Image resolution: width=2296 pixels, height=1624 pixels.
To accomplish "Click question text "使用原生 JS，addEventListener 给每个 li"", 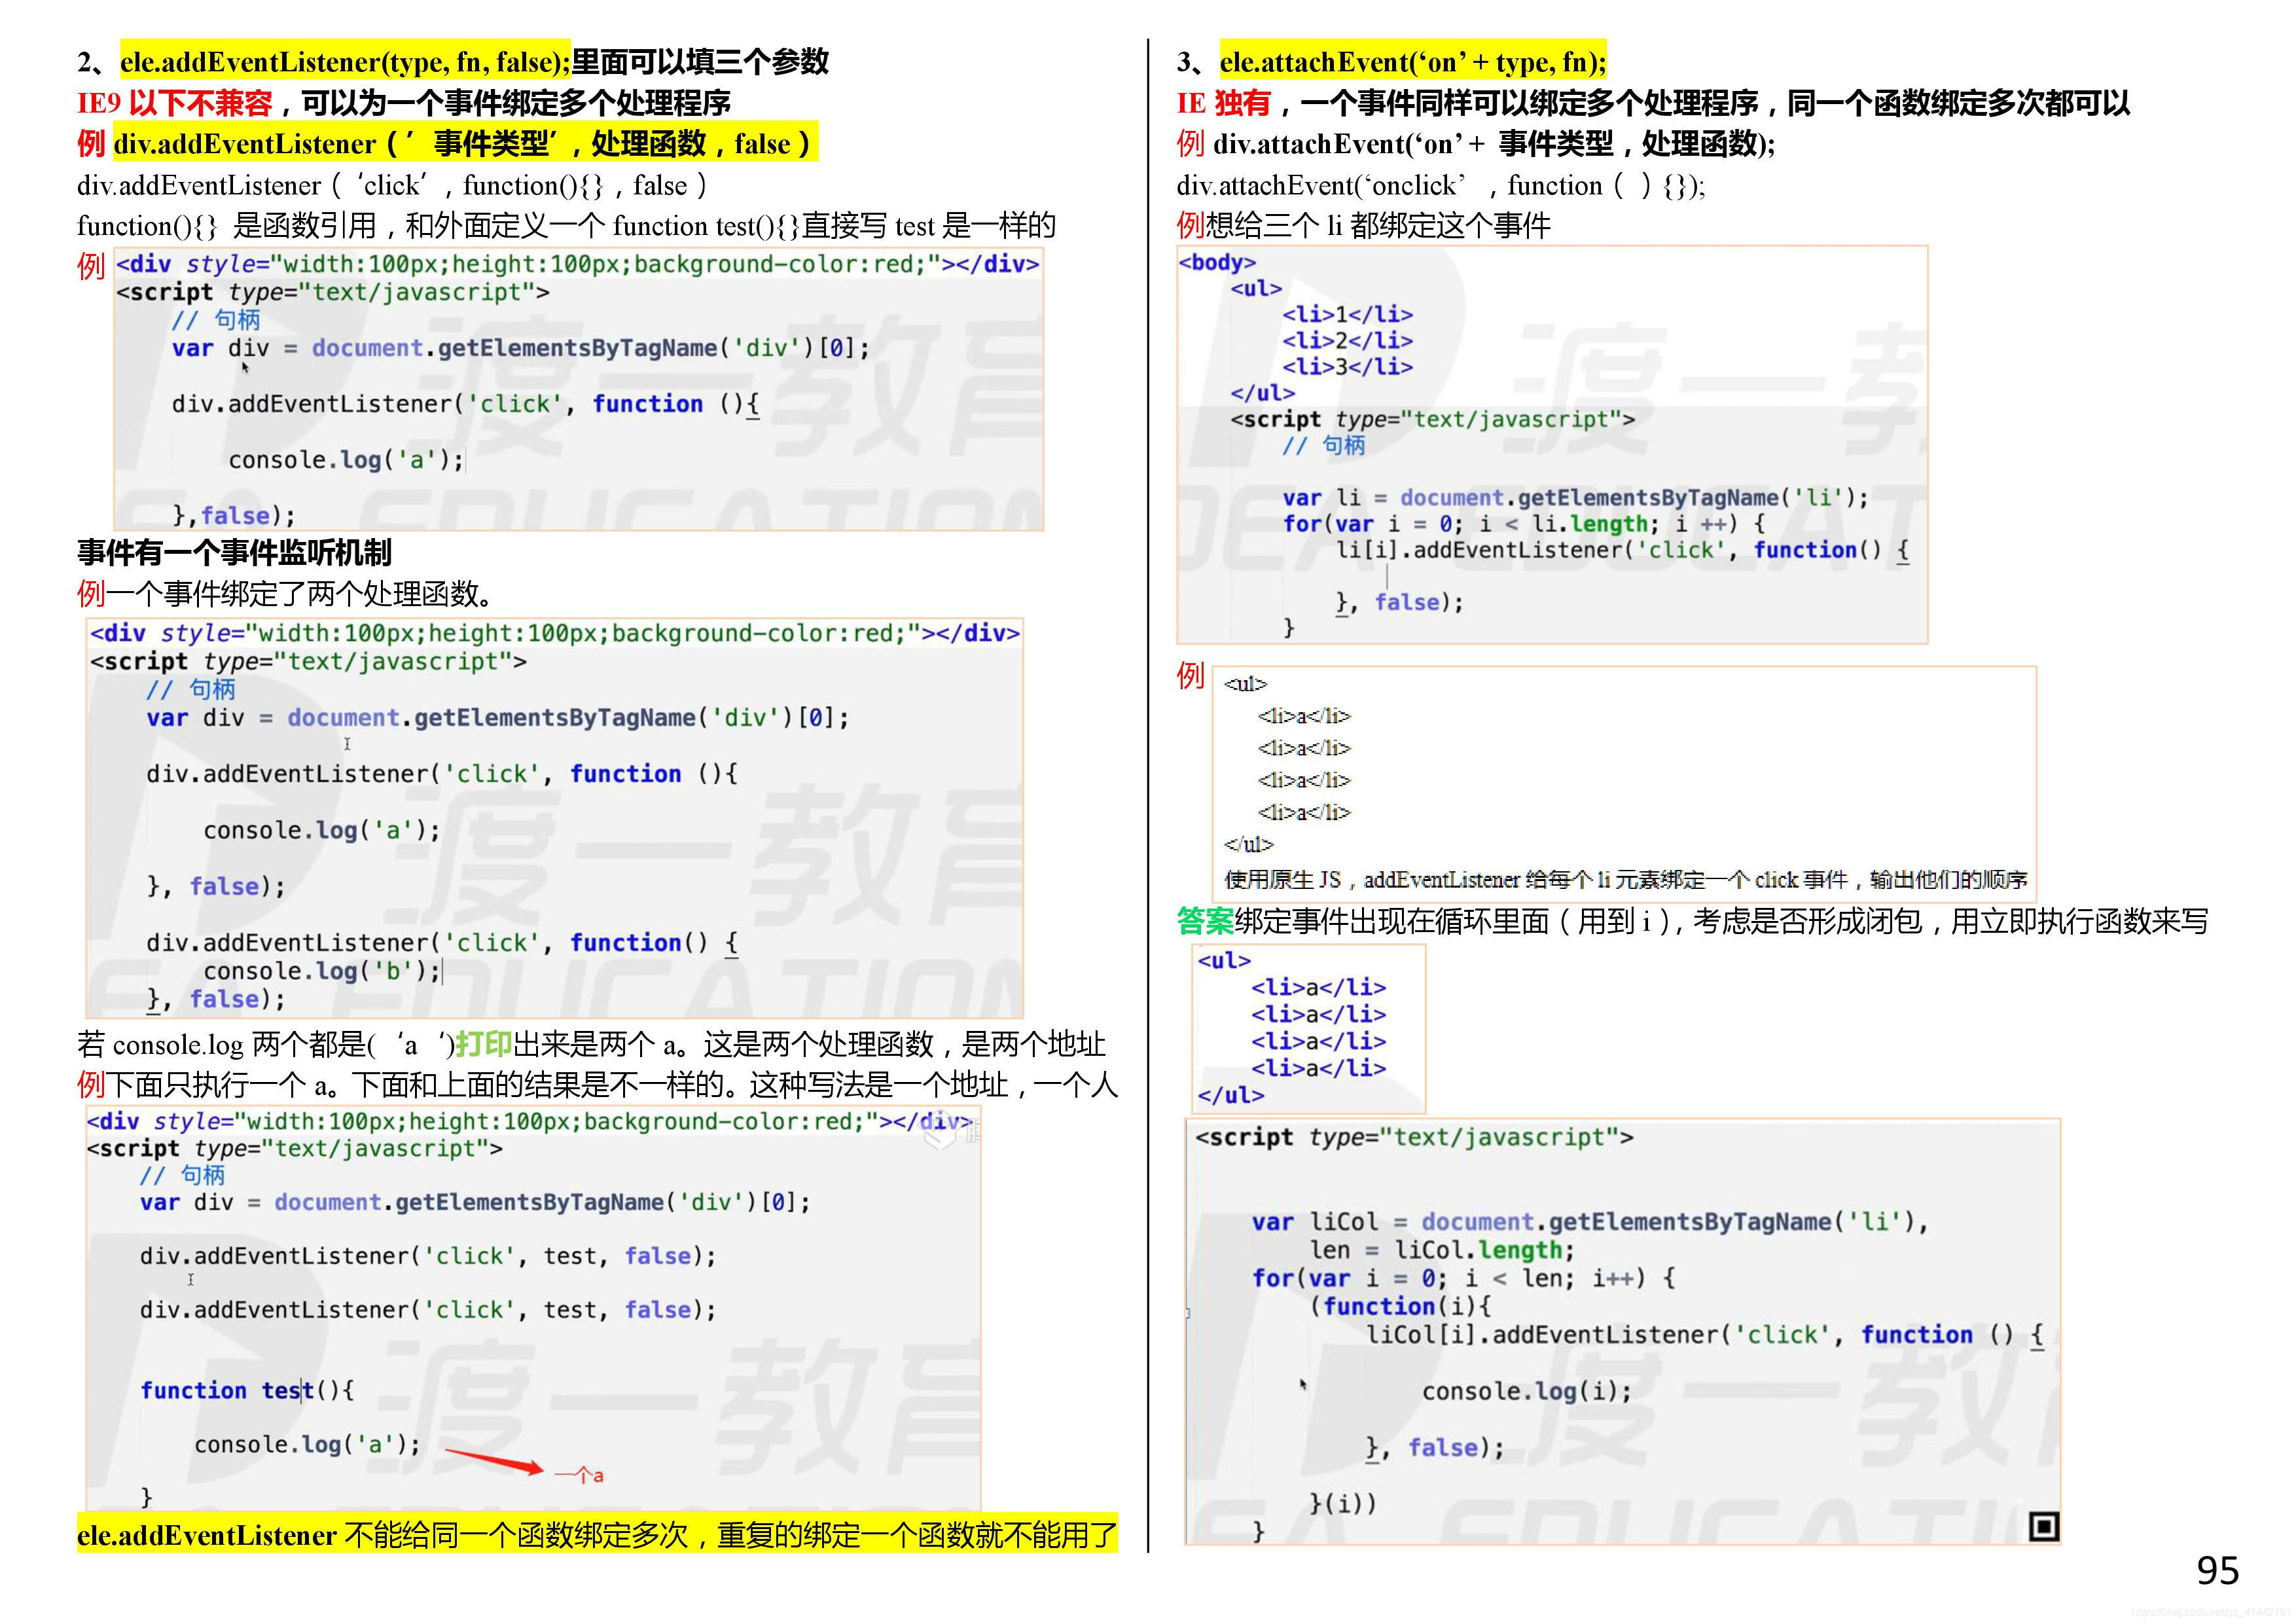I will 1626,879.
